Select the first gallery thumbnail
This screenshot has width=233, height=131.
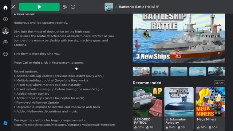click(141, 71)
